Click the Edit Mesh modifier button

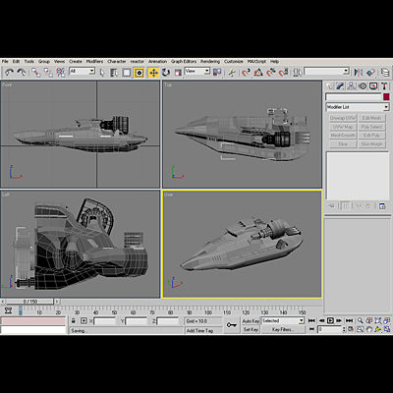(x=371, y=118)
